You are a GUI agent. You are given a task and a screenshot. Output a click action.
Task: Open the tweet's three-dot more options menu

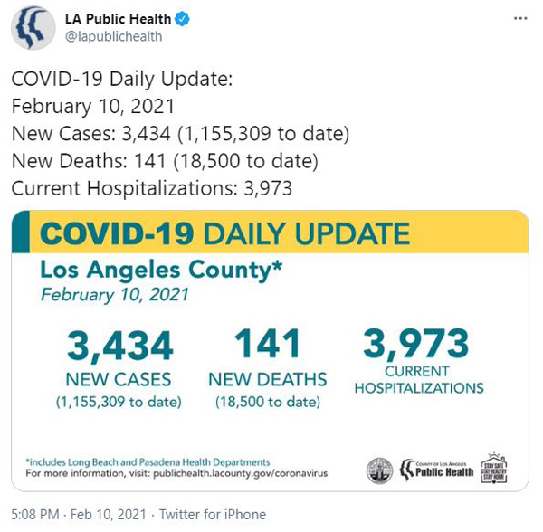pos(520,18)
